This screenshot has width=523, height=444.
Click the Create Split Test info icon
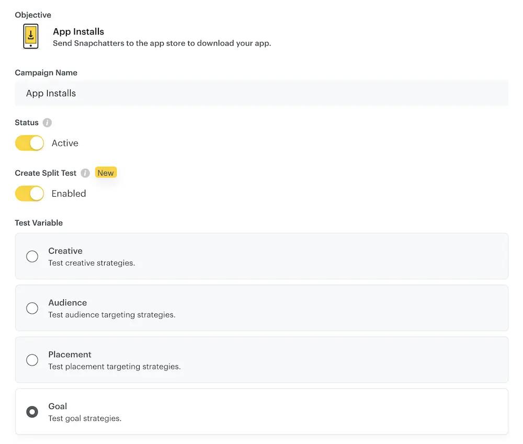[x=85, y=173]
